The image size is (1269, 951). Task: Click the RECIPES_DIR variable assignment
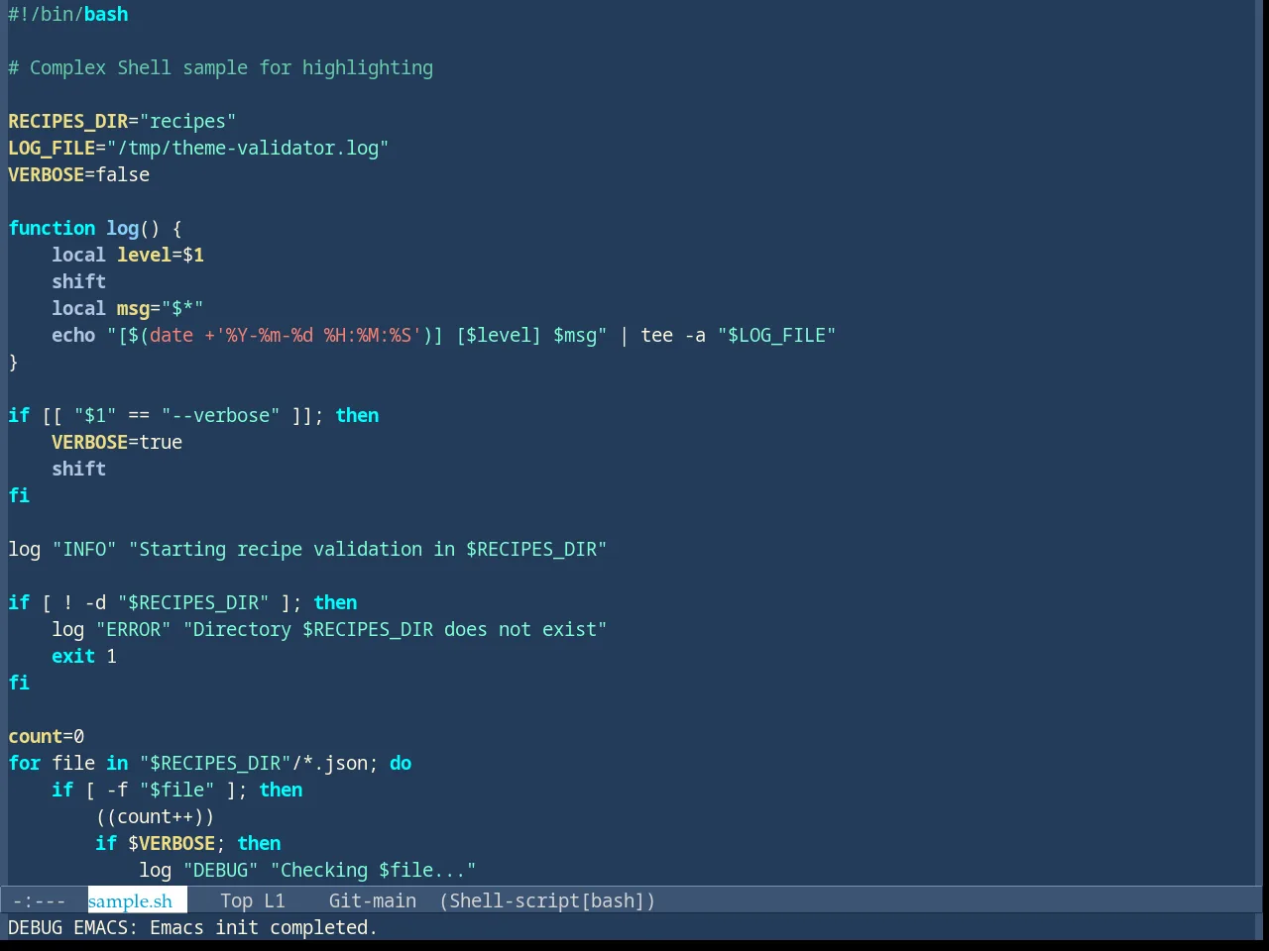pyautogui.click(x=122, y=121)
